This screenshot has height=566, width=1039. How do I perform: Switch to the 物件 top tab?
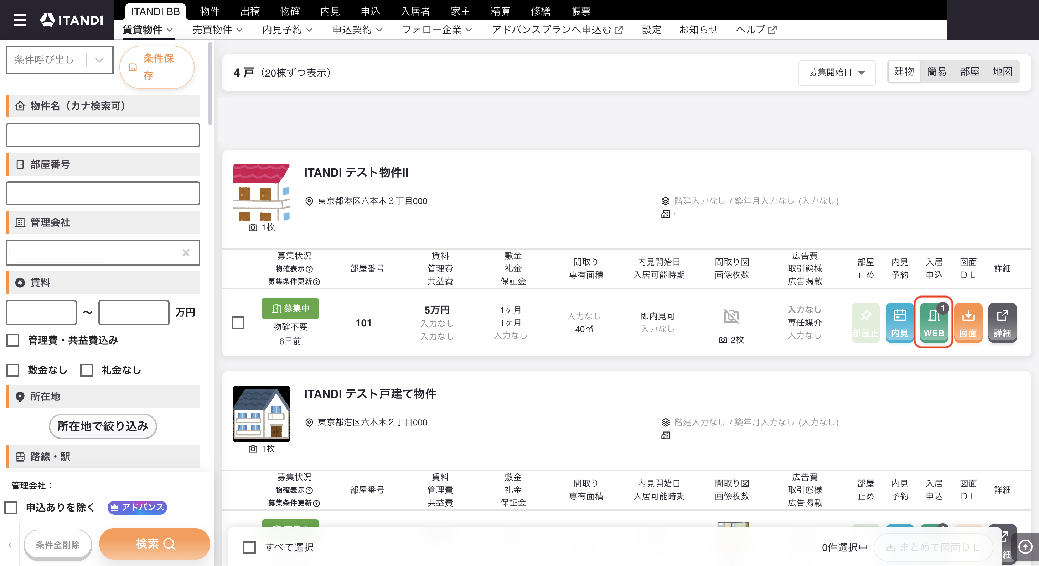210,11
